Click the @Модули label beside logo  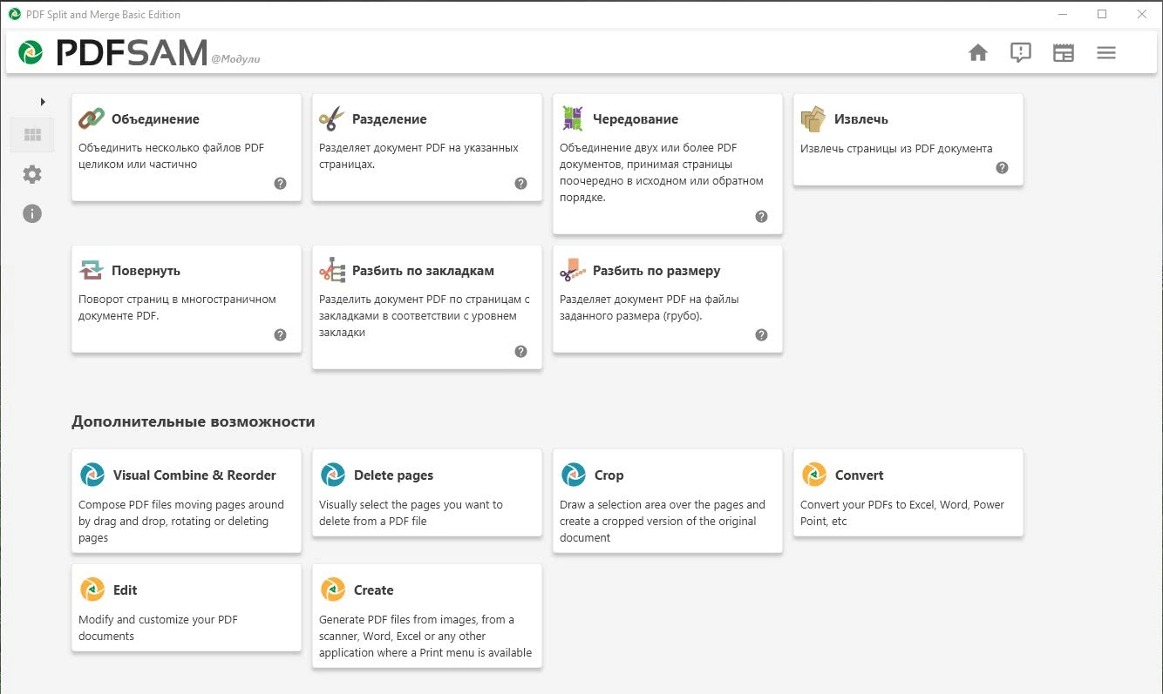pos(235,59)
